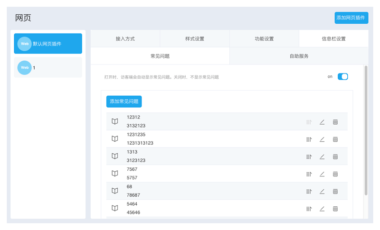Screen dimensions: 380x230
Task: Edit the FAQ entry 7567
Action: point(322,174)
